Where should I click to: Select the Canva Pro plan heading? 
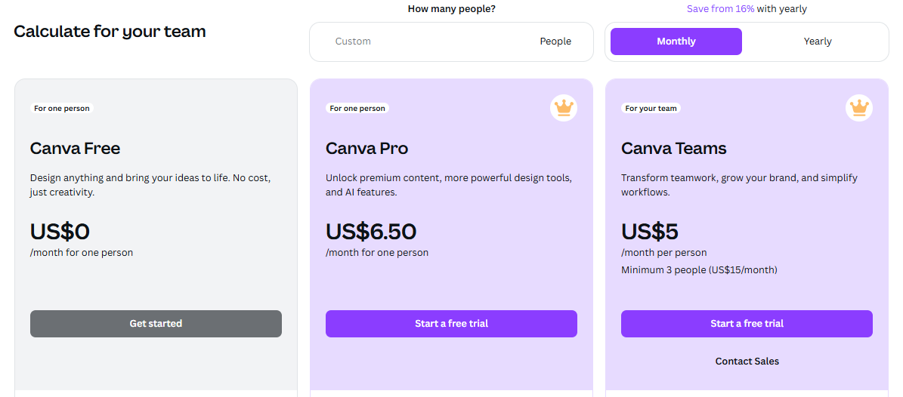366,149
